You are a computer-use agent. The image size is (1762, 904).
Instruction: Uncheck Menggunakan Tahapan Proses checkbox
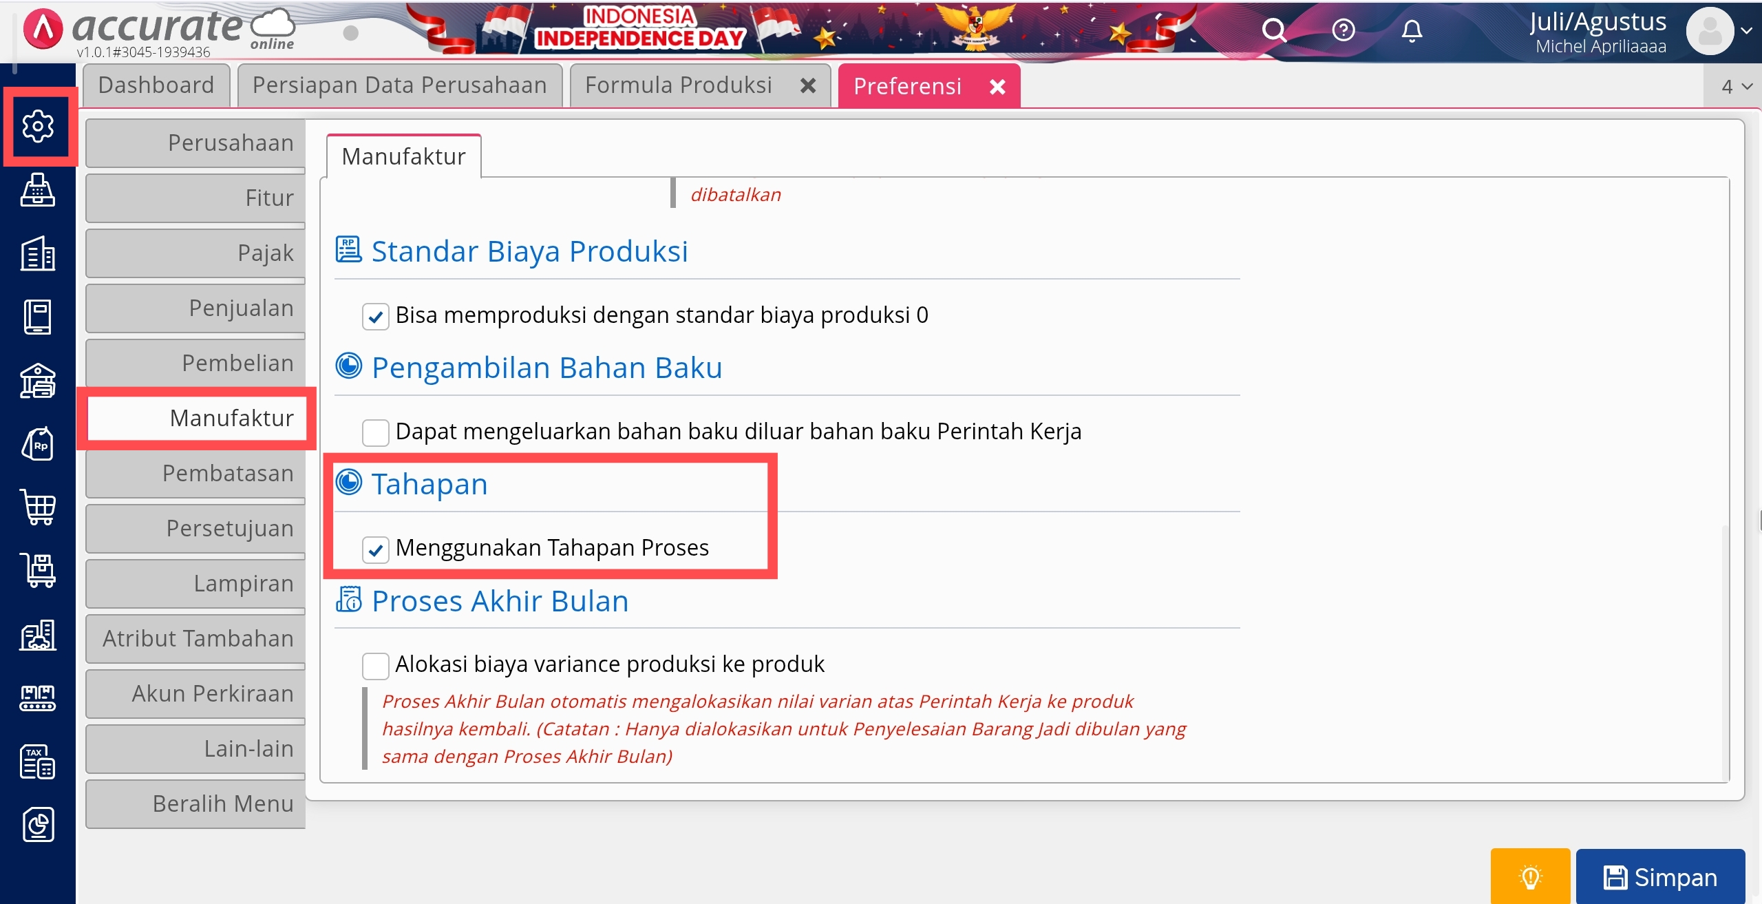tap(375, 549)
